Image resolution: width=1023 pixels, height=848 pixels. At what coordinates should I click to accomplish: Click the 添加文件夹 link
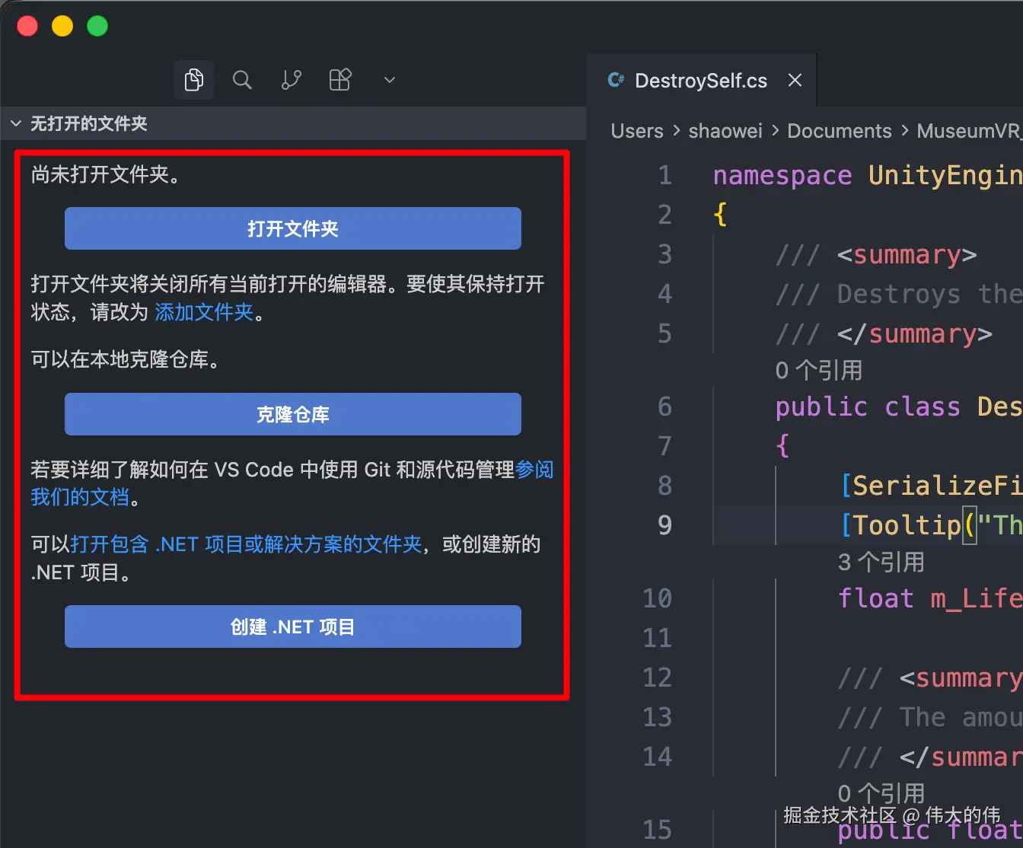[202, 312]
